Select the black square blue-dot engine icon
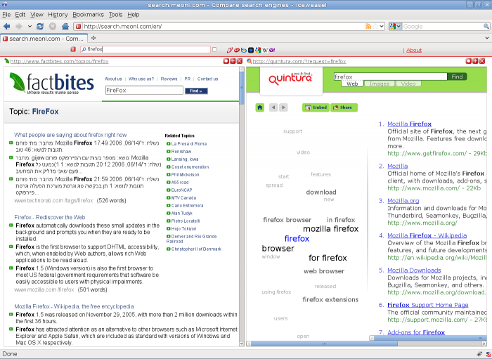The height and width of the screenshot is (359, 492). pos(251,50)
